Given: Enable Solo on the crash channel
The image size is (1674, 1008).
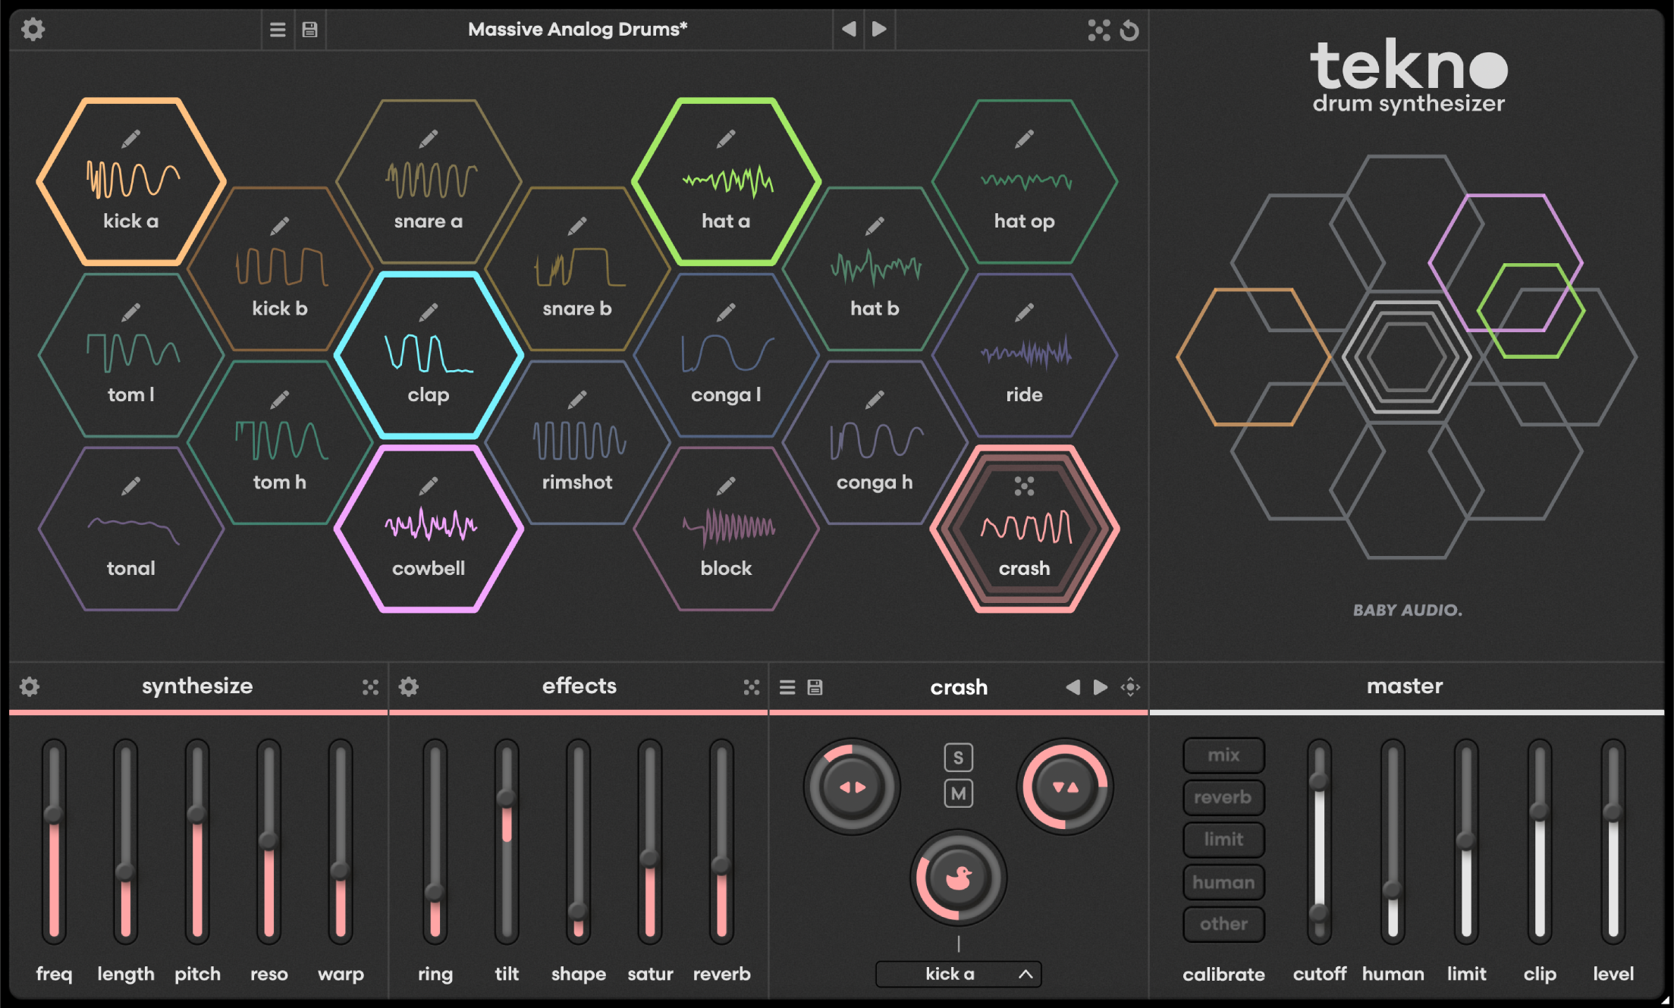Looking at the screenshot, I should (958, 756).
